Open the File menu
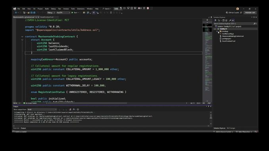The width and height of the screenshot is (269, 151). [x=19, y=9]
